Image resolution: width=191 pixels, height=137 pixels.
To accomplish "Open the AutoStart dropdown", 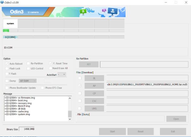I will (62, 74).
